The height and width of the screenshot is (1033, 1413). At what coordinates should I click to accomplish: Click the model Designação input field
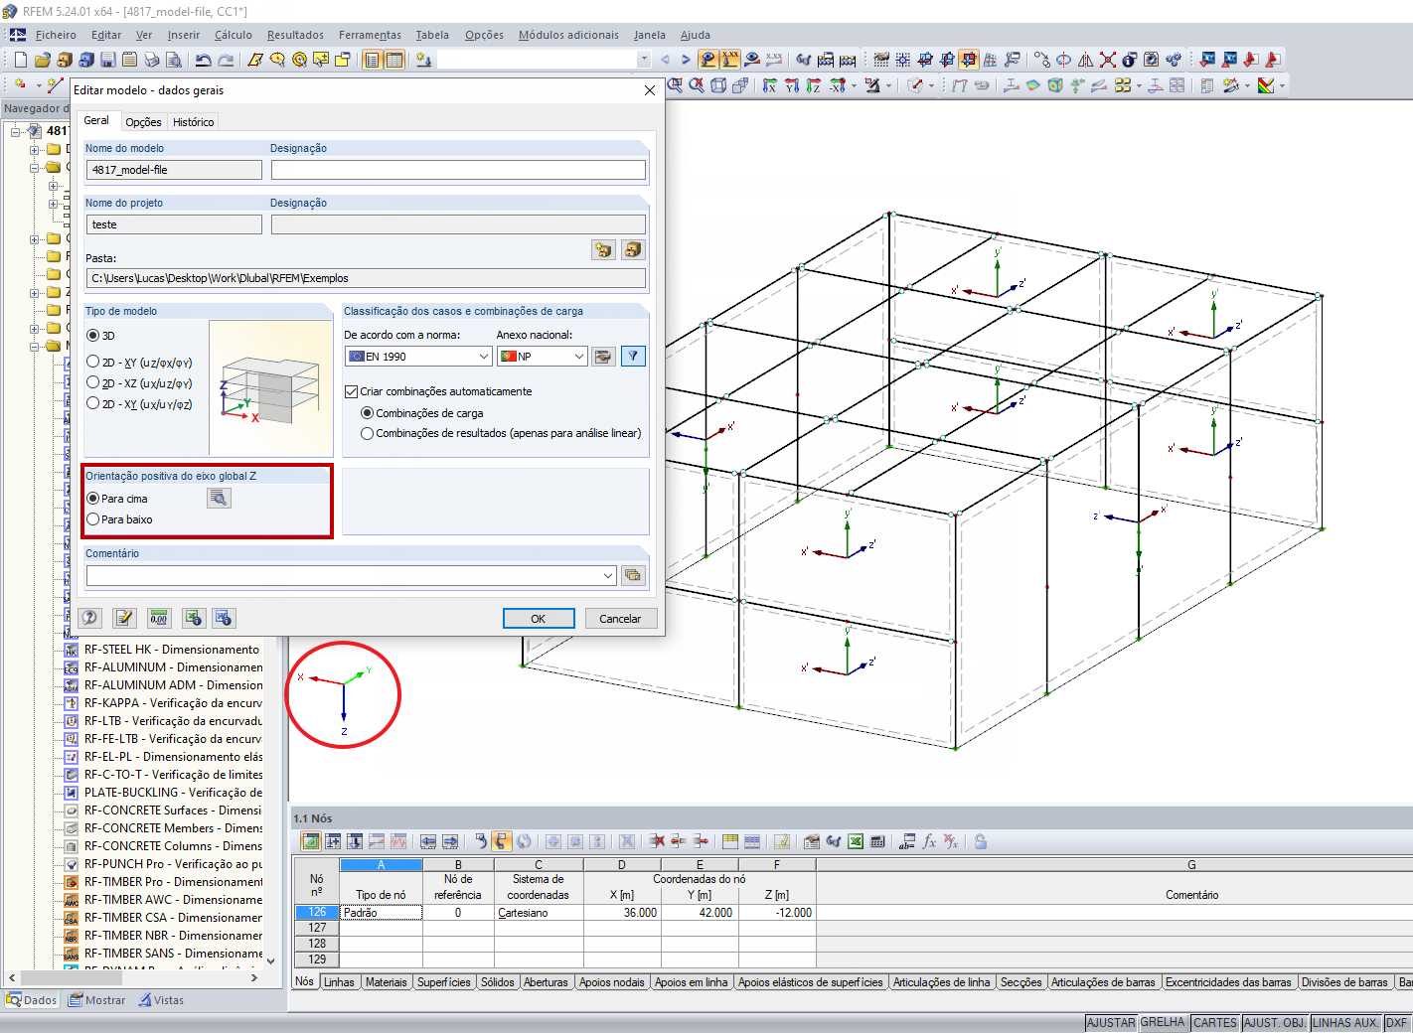458,170
